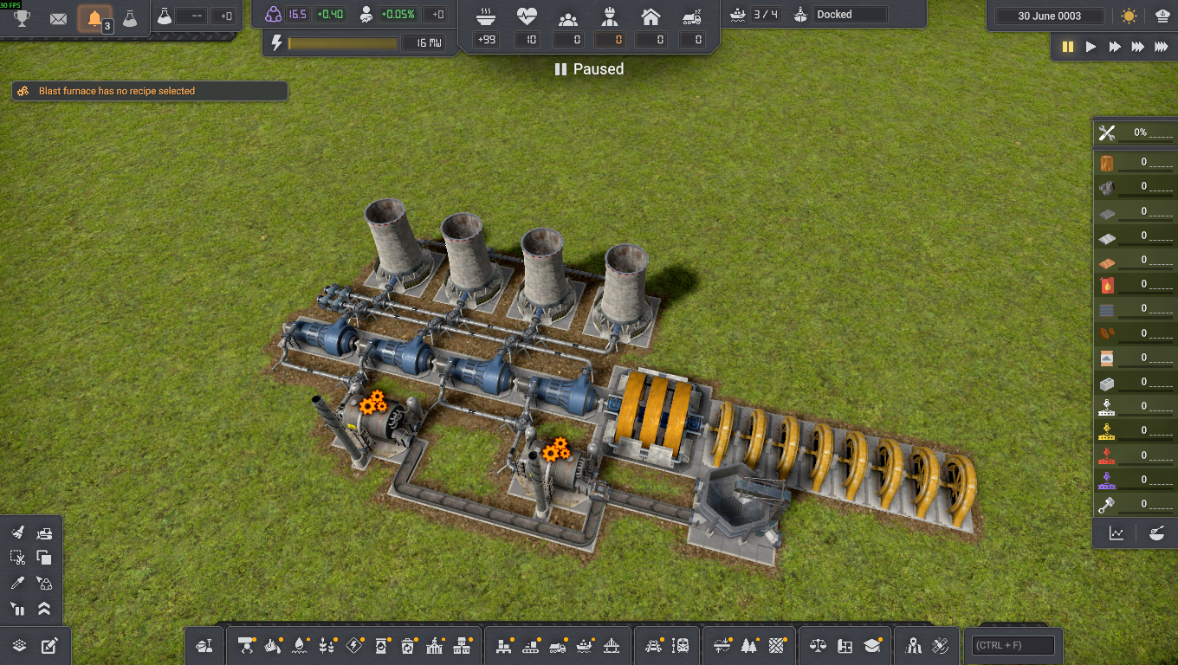1178x665 pixels.
Task: Open the education graduation cap icon
Action: [x=872, y=646]
